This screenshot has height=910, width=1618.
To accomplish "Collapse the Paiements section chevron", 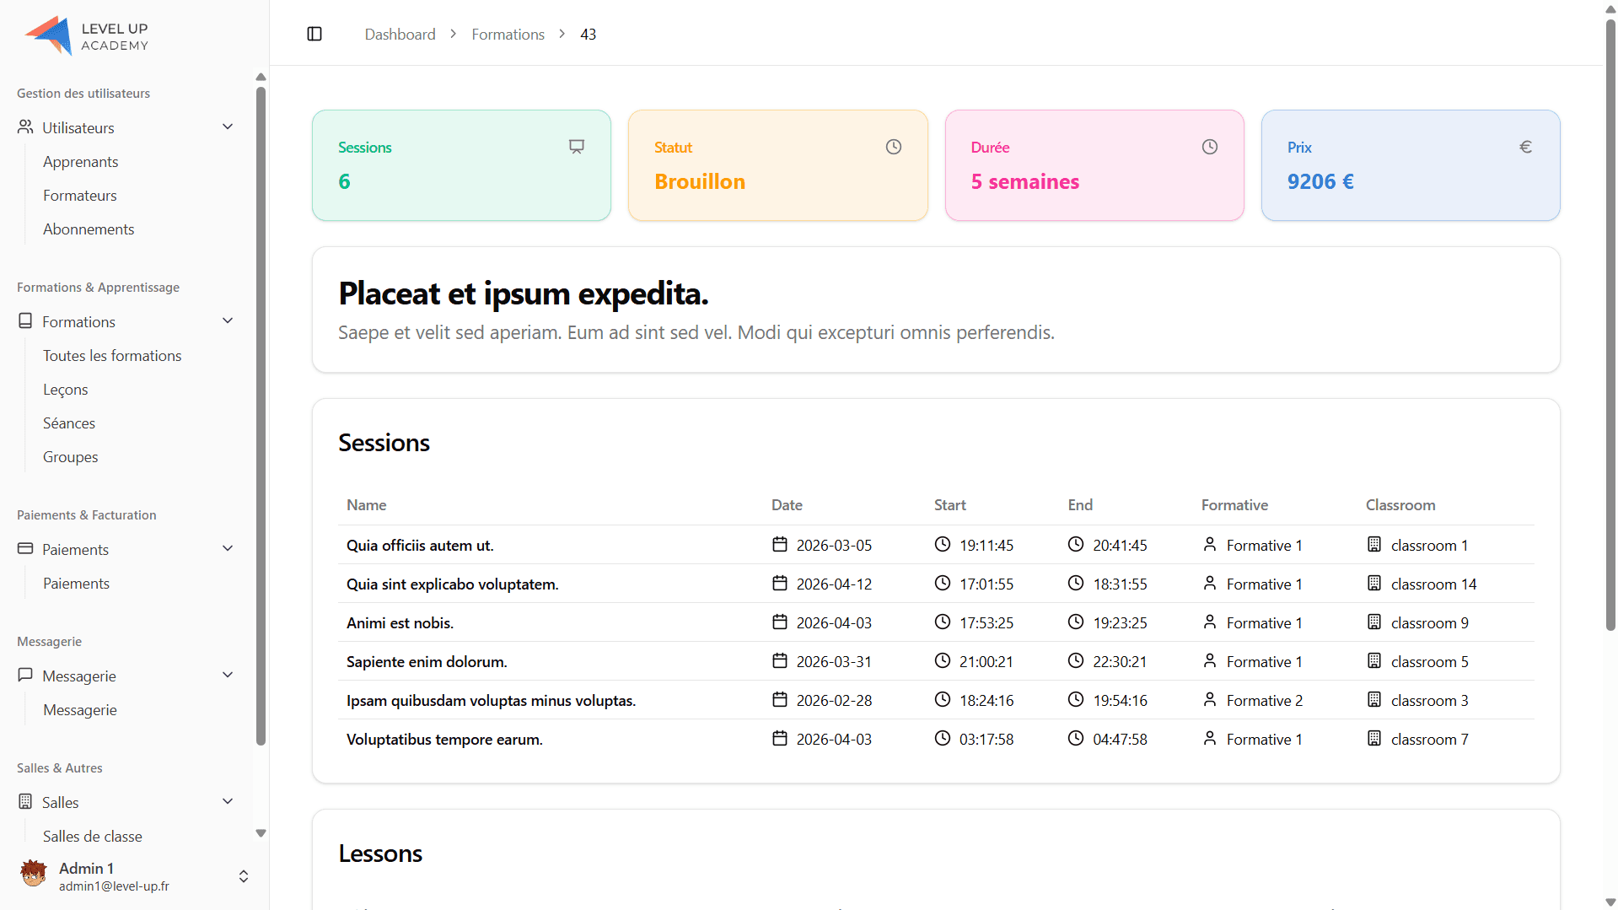I will point(228,549).
